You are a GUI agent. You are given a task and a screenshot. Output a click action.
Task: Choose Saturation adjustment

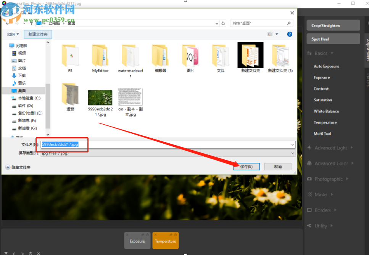pos(323,100)
